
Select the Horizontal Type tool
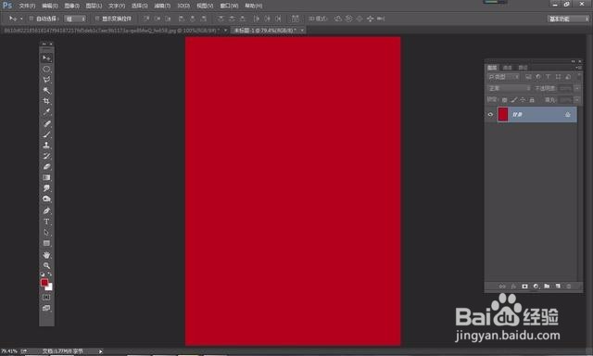[x=46, y=222]
